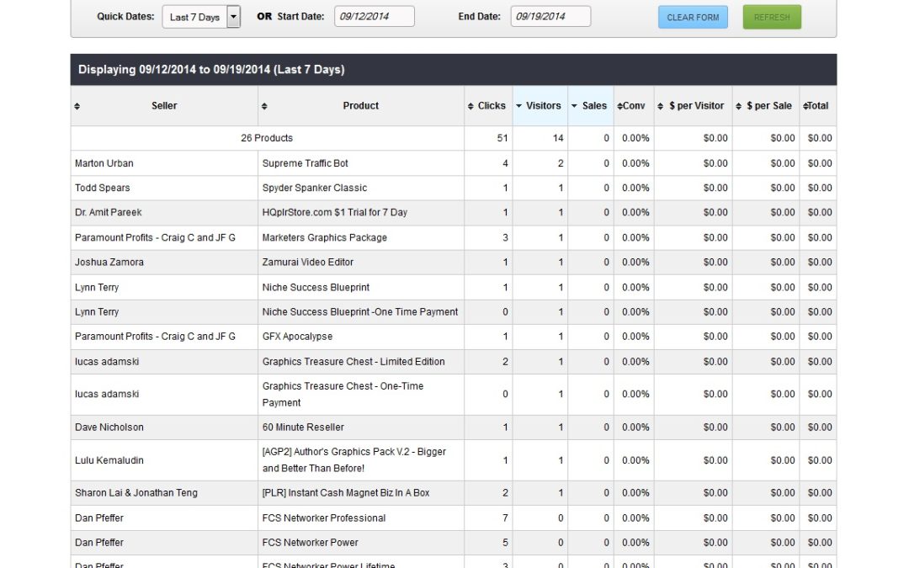Sort by Clicks column arrows
This screenshot has height=568, width=909.
tap(470, 106)
